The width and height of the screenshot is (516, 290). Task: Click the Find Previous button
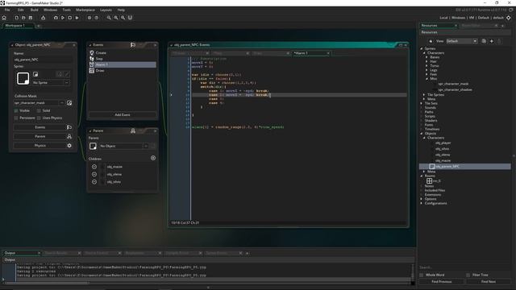[442, 282]
